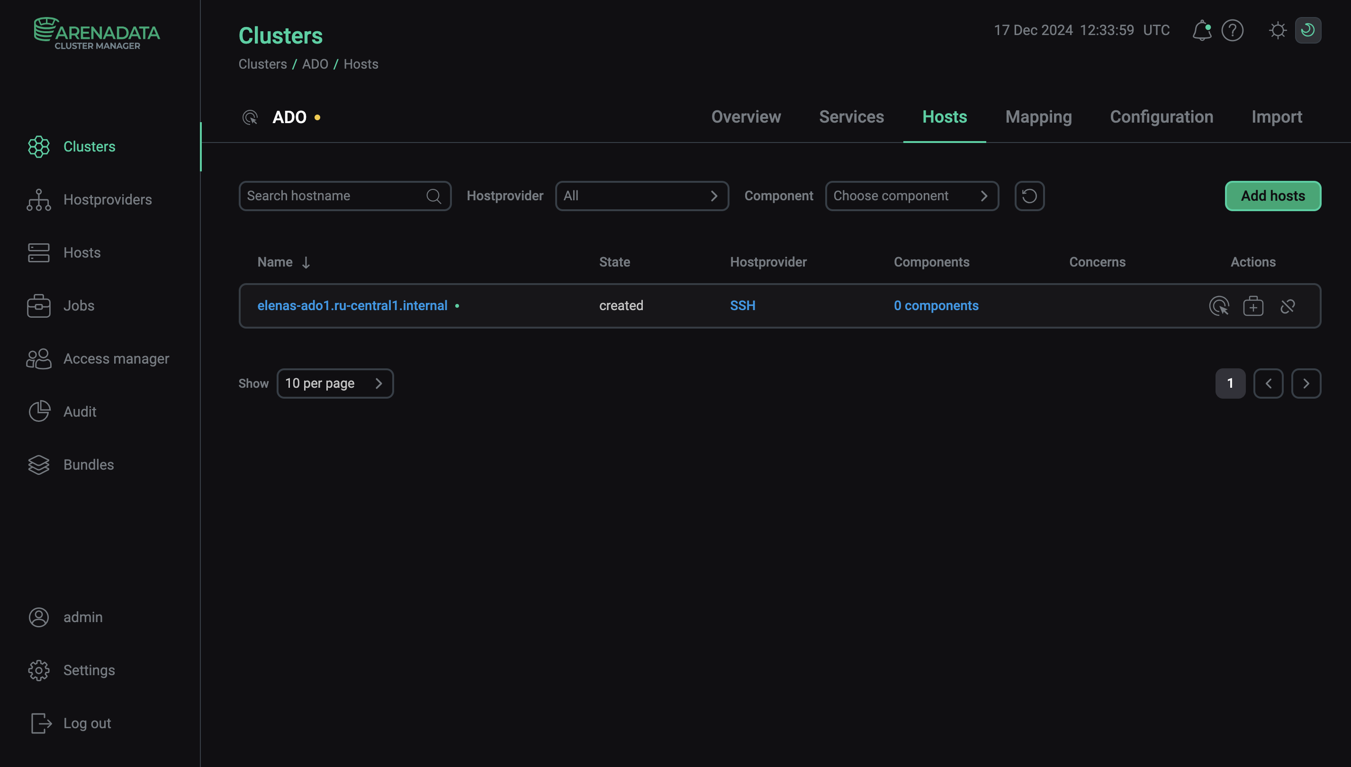The image size is (1351, 767).
Task: Open the Configuration tab
Action: point(1162,116)
